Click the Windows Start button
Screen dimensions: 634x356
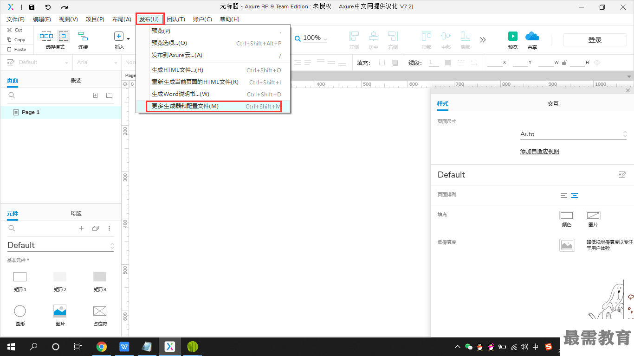coord(11,346)
